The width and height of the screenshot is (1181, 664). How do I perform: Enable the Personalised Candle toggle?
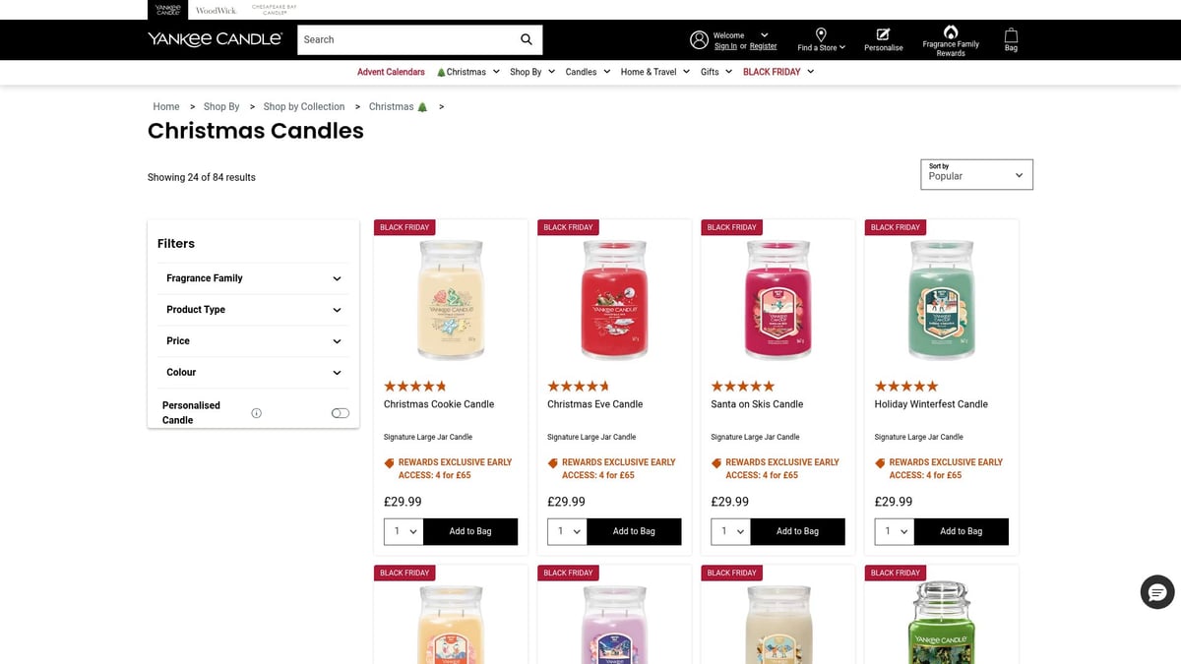coord(340,412)
